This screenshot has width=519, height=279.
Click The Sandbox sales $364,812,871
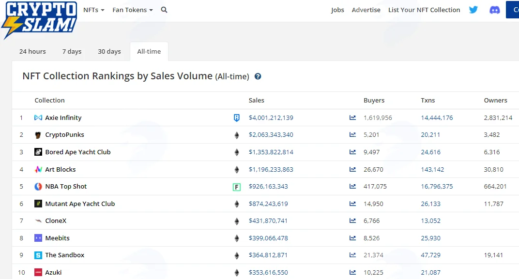coord(268,255)
